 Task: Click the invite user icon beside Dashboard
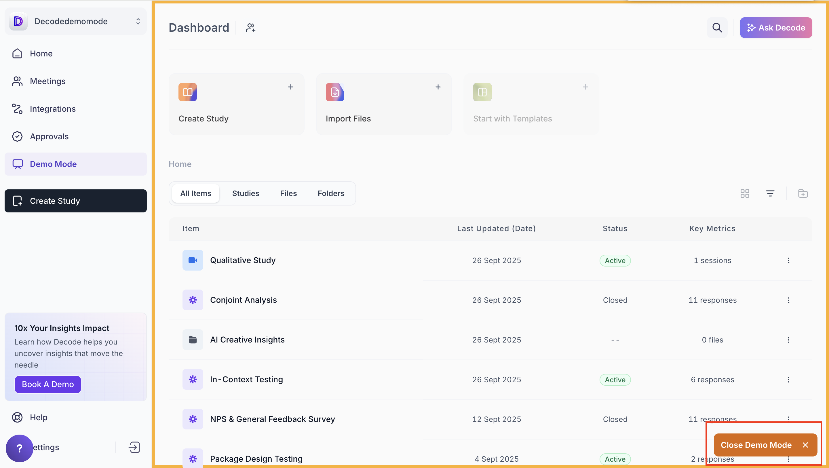[250, 28]
